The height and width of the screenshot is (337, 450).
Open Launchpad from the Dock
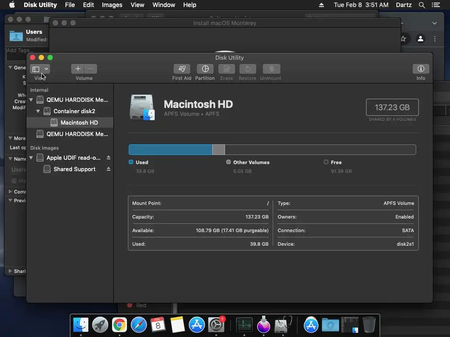[x=100, y=325]
